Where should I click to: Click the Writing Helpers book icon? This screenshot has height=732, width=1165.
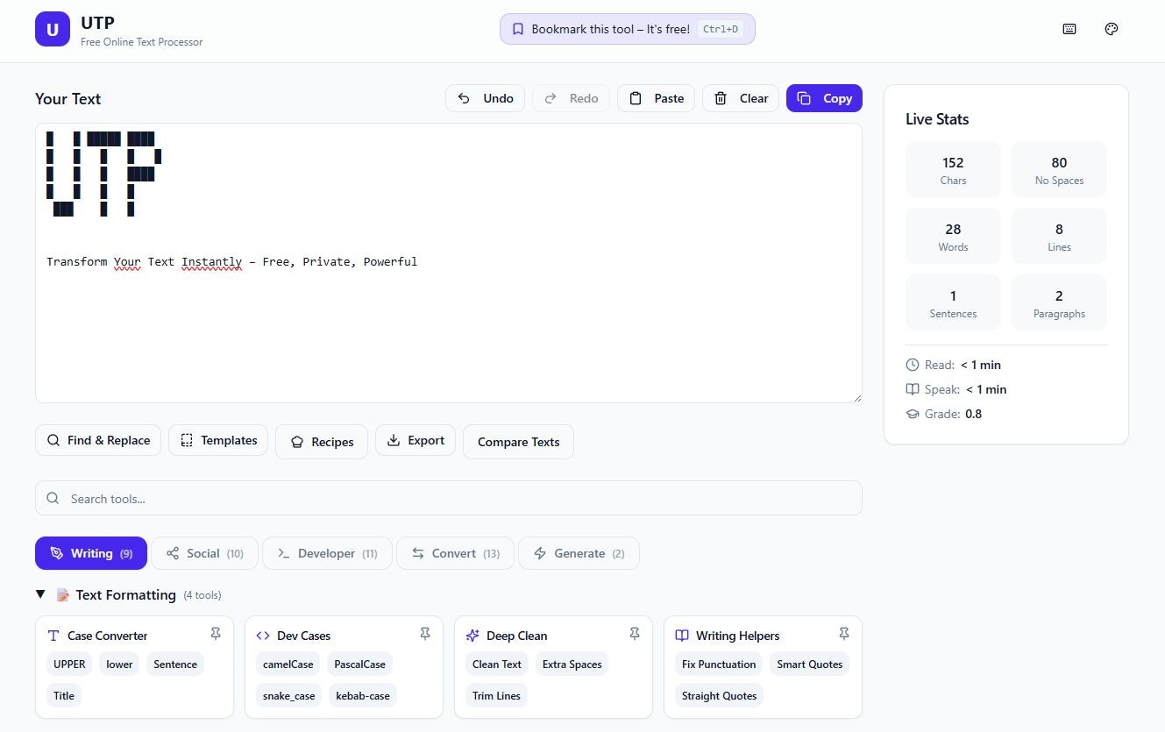pyautogui.click(x=682, y=635)
